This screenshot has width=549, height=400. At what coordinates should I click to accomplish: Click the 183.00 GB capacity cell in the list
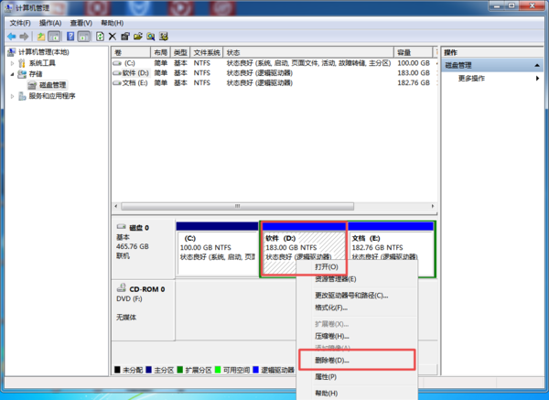pos(414,73)
